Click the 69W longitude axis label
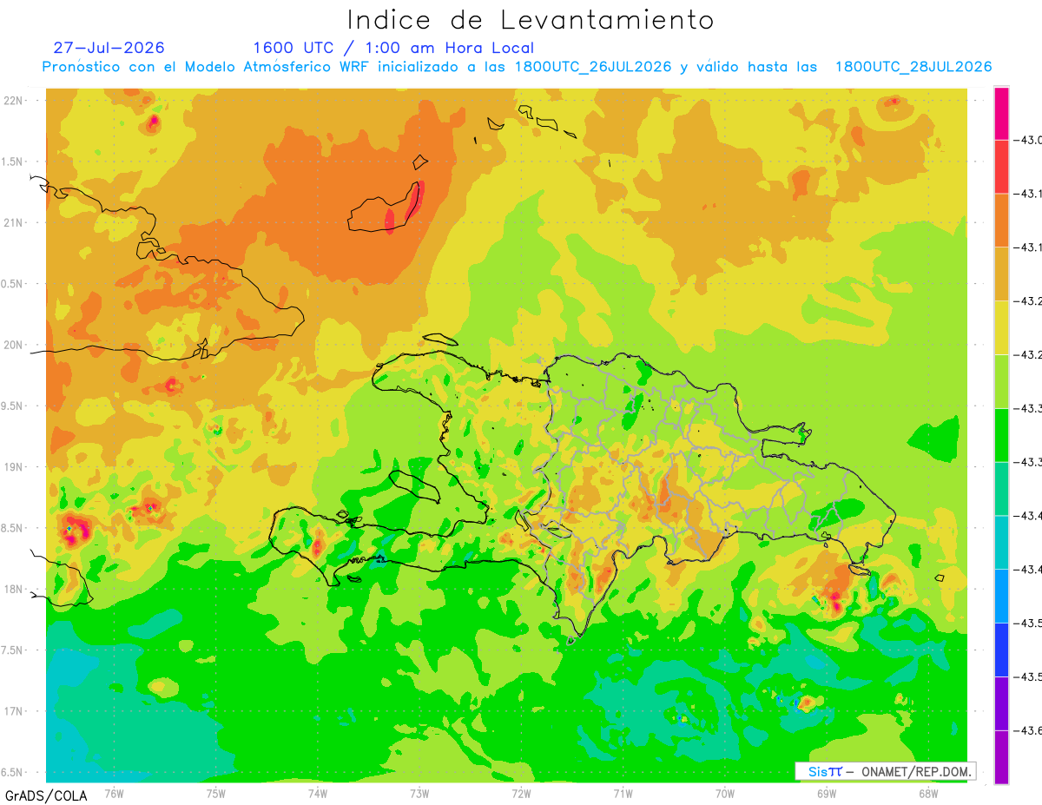 (x=827, y=793)
